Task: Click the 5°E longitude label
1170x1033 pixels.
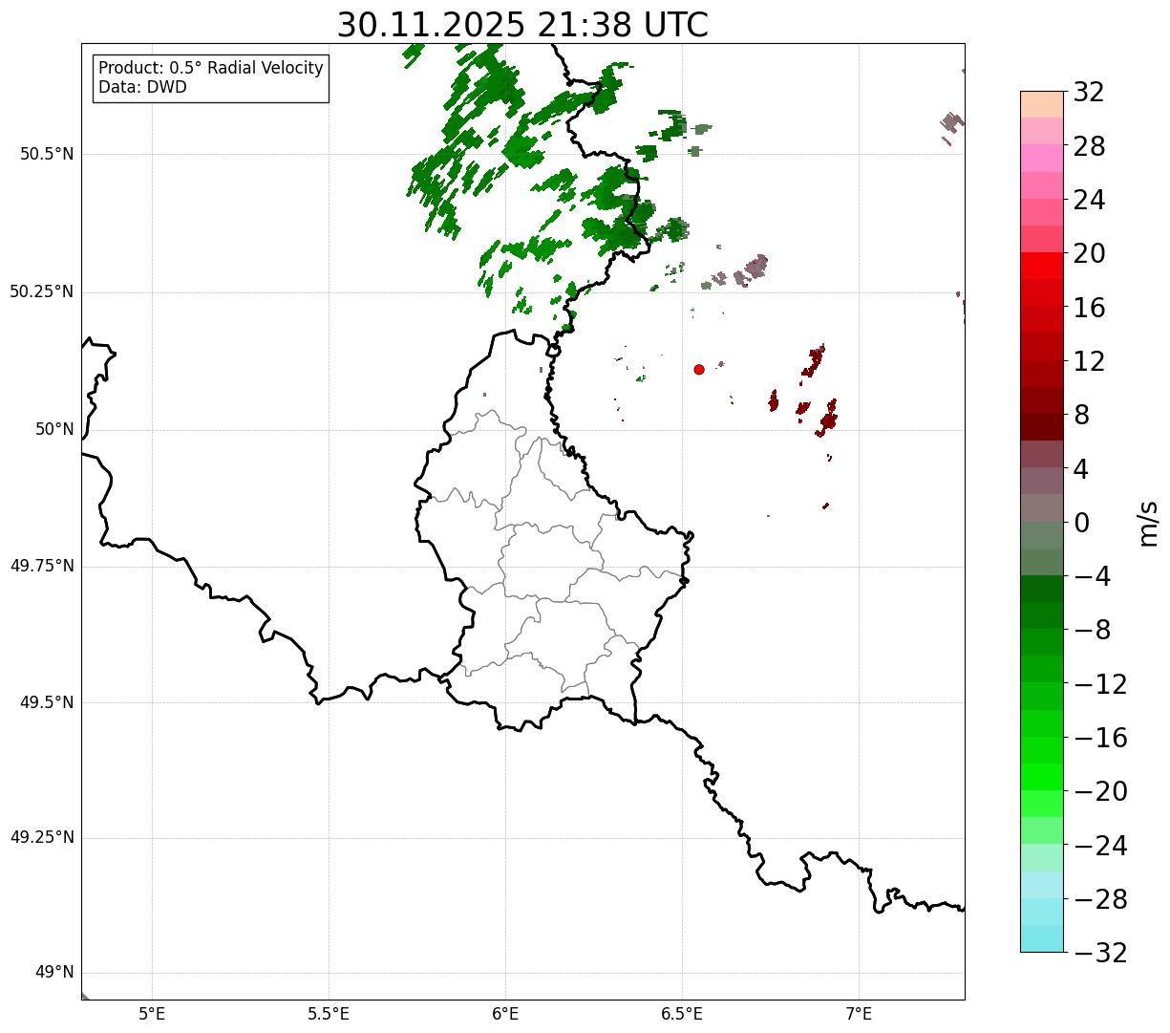Action: (152, 1013)
